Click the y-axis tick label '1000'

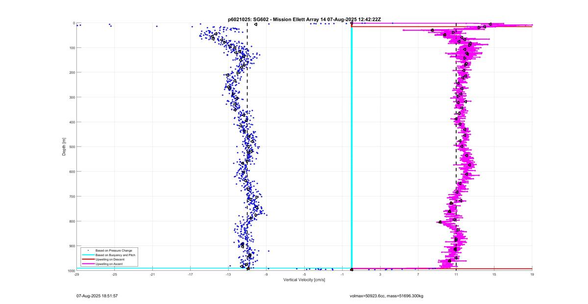click(71, 271)
